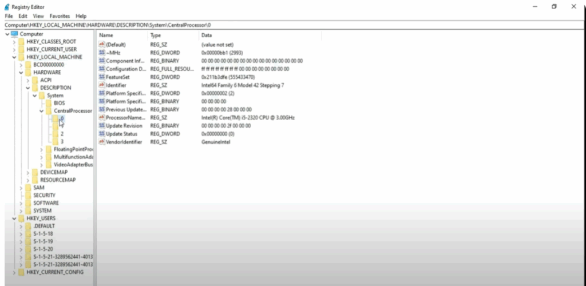Select the S-1-5-20 key
The image size is (586, 286).
(x=43, y=249)
